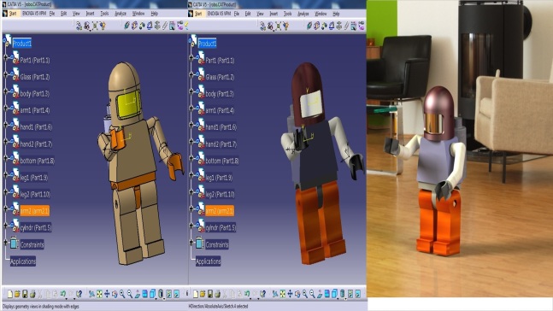
Task: Expand Glass (Part1.2) node in left tree
Action: click(x=6, y=74)
